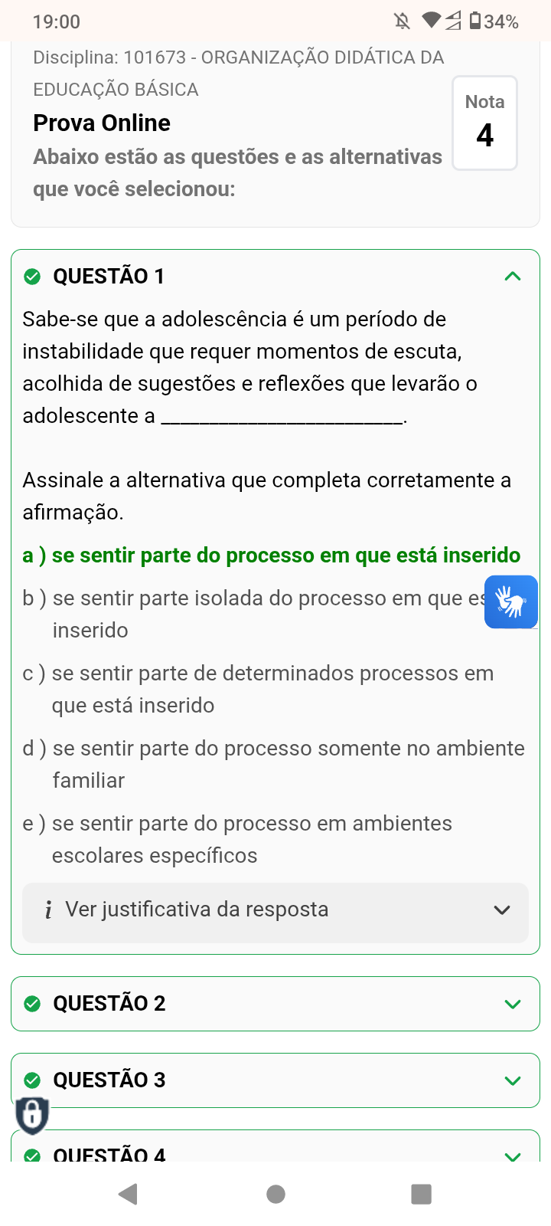Screen dimensions: 551x1226
Task: Expand Questão 3 with its chevron
Action: click(x=513, y=1080)
